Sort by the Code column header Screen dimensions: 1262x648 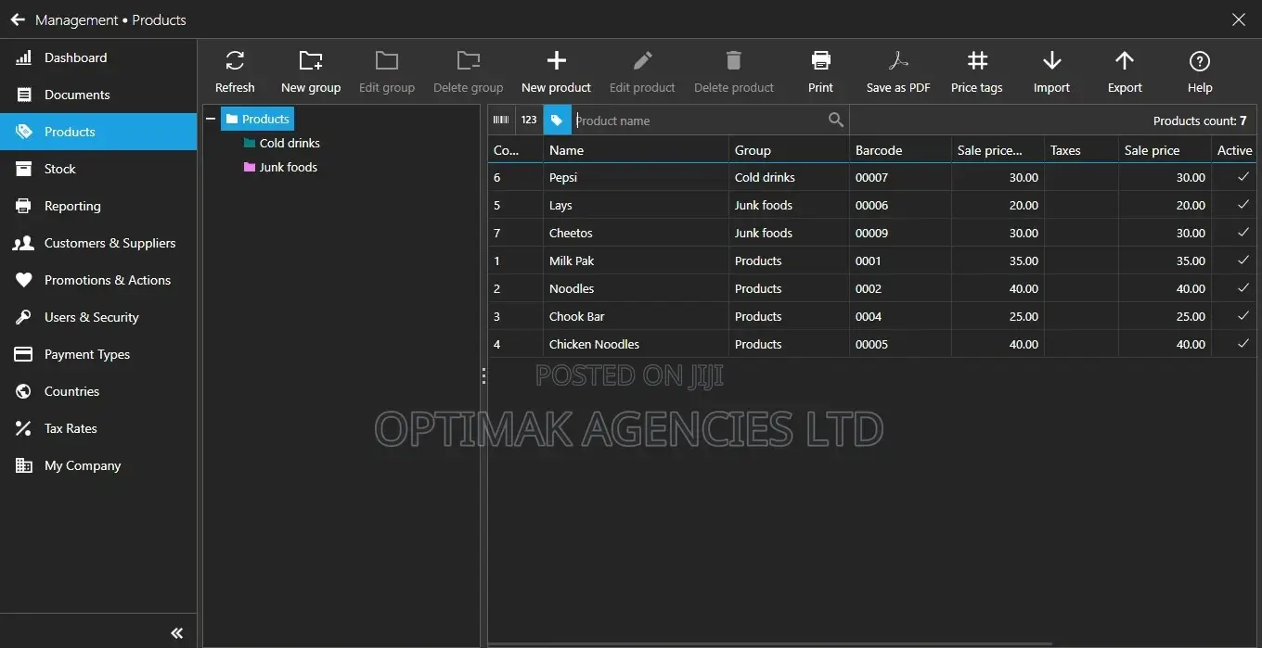(515, 149)
